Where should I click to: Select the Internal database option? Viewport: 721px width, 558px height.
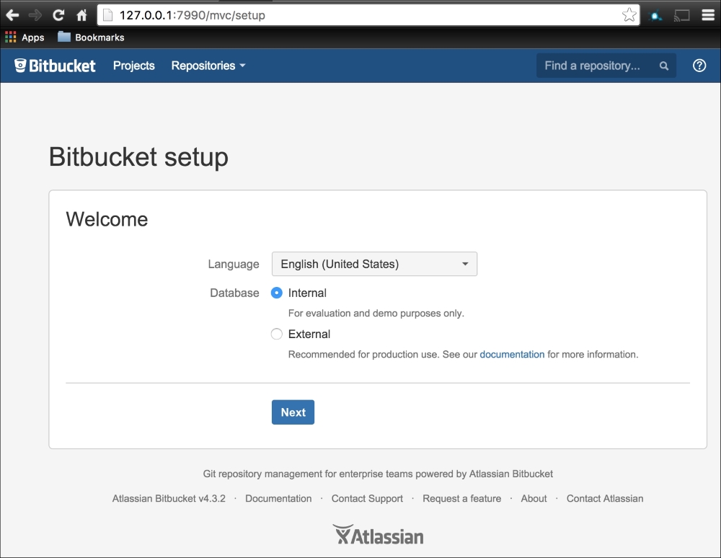click(277, 293)
